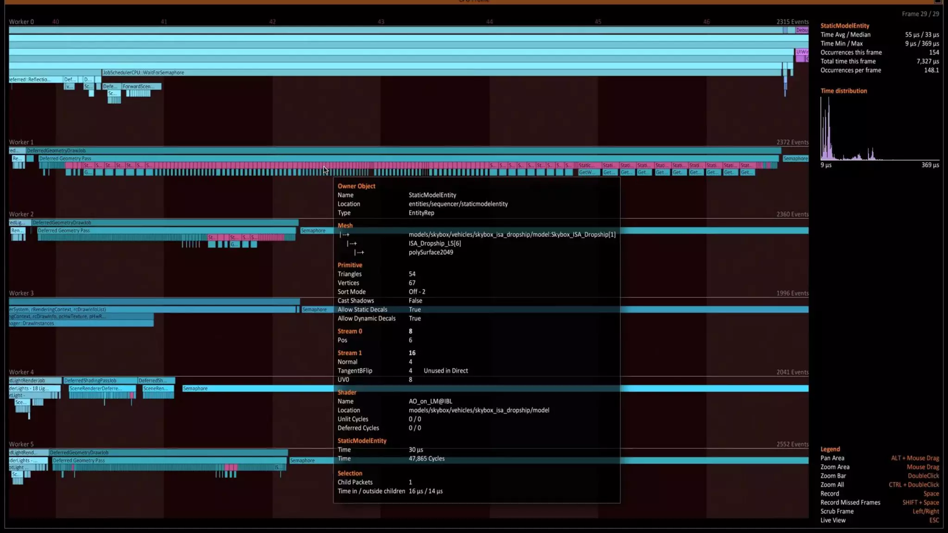This screenshot has width=948, height=533.
Task: Select Worker 4 DeferredShadingPassJob block
Action: 100,380
